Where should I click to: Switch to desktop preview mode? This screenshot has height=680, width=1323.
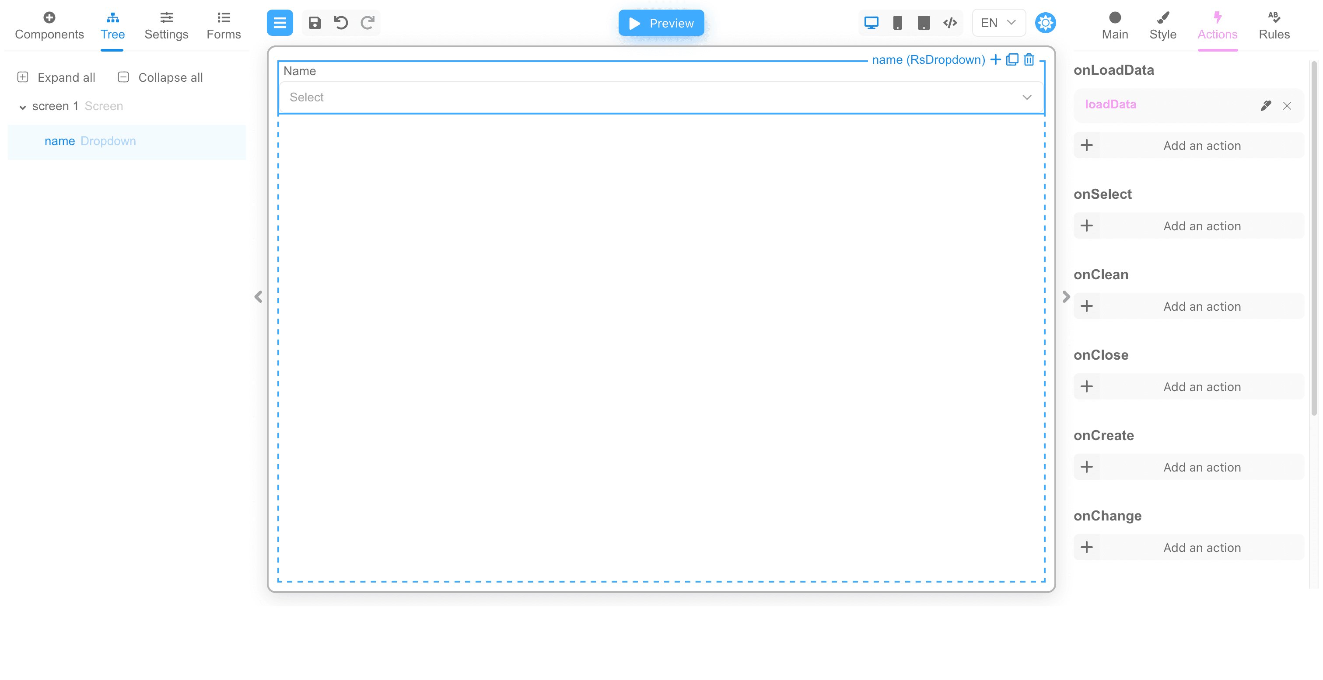pos(871,23)
